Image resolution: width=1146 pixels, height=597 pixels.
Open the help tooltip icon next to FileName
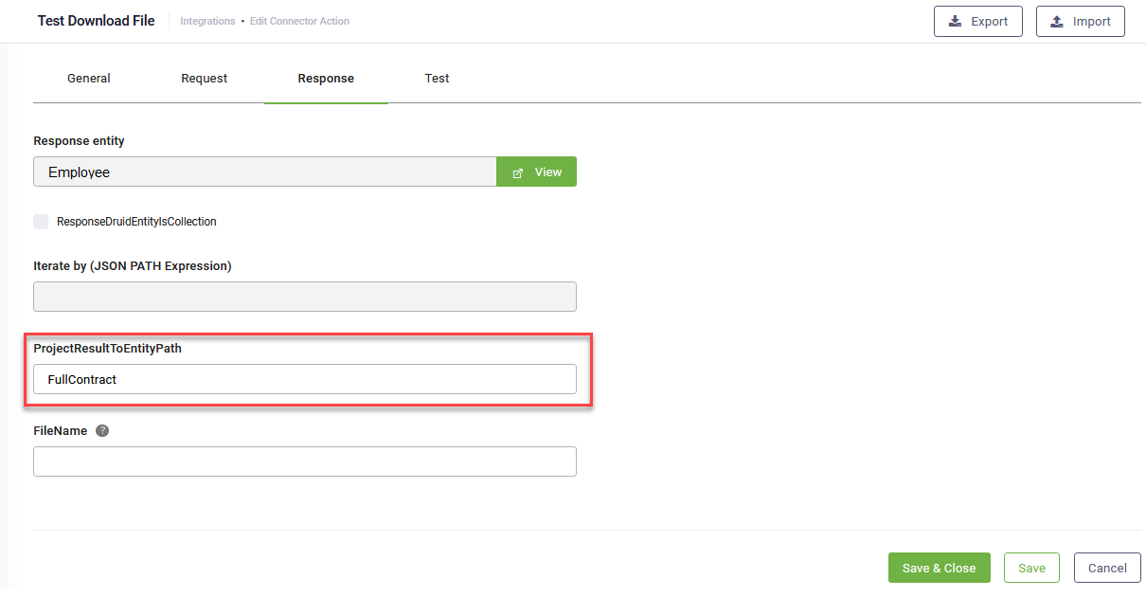coord(101,429)
